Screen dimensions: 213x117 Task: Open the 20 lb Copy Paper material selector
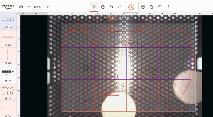click(x=8, y=7)
